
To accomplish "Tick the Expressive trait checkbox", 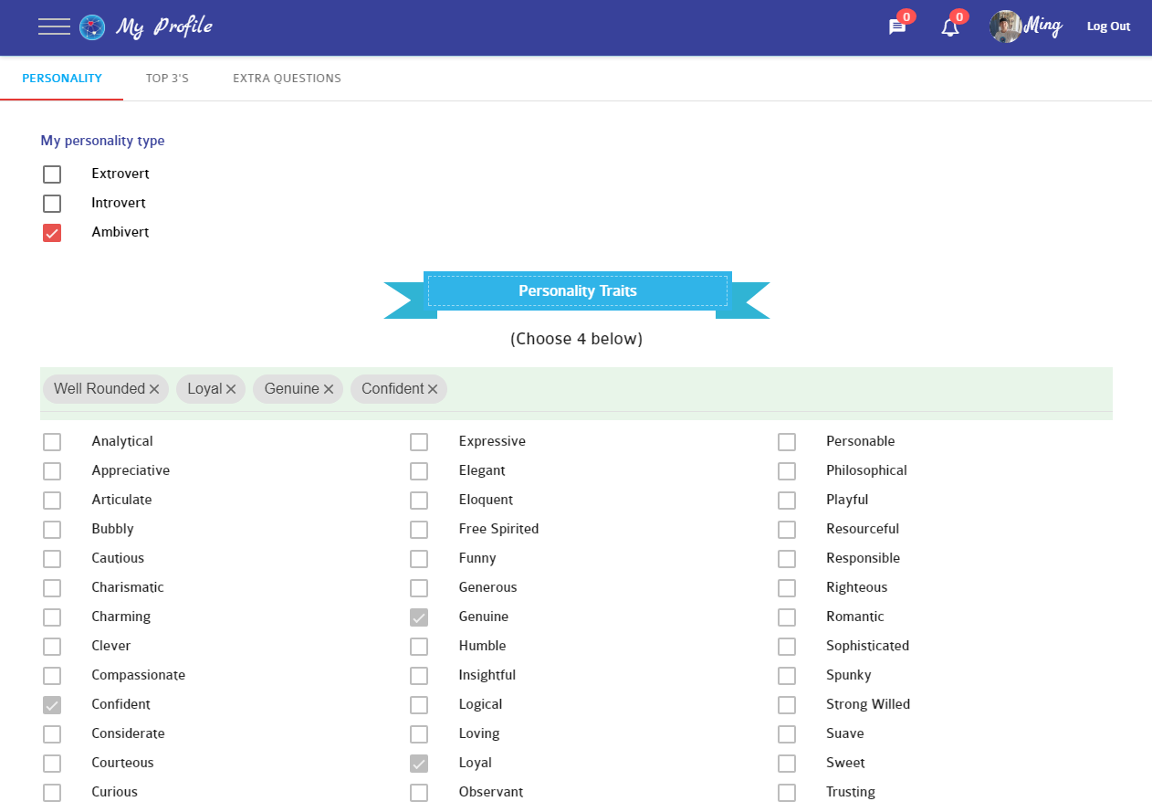I will pos(419,442).
